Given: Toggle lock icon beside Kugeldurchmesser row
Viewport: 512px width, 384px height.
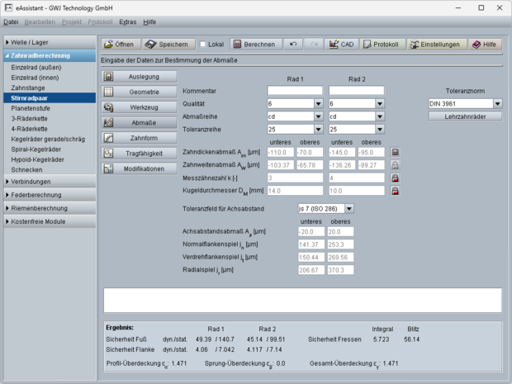Looking at the screenshot, I should click(x=396, y=191).
